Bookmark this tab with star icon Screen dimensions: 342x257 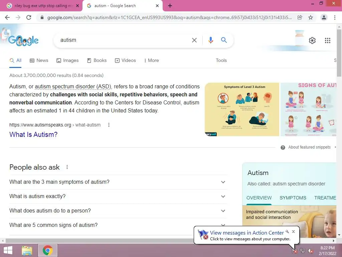pos(311,17)
